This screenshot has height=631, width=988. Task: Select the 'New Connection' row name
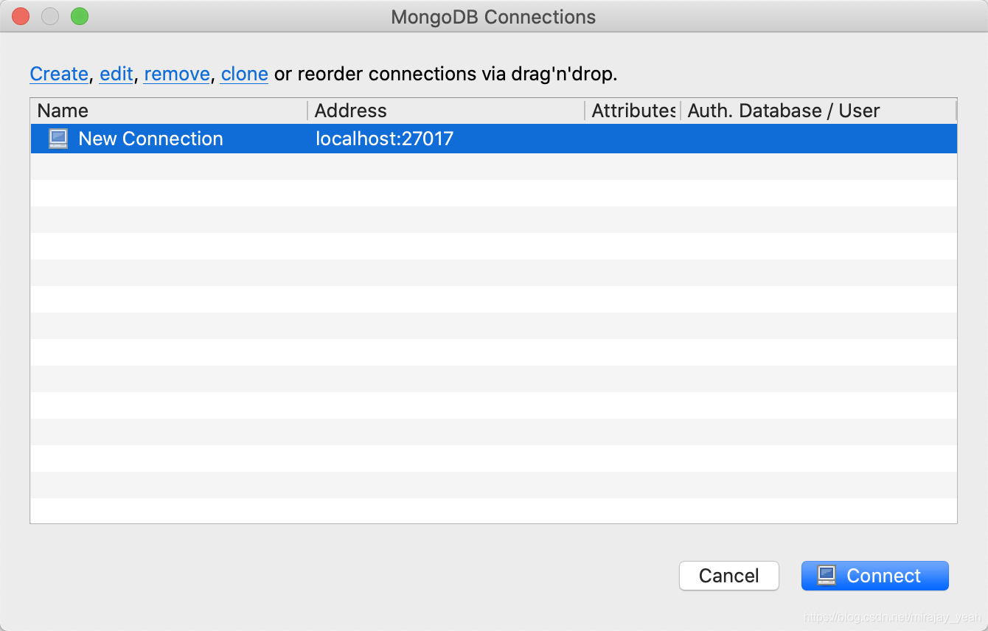click(x=150, y=139)
